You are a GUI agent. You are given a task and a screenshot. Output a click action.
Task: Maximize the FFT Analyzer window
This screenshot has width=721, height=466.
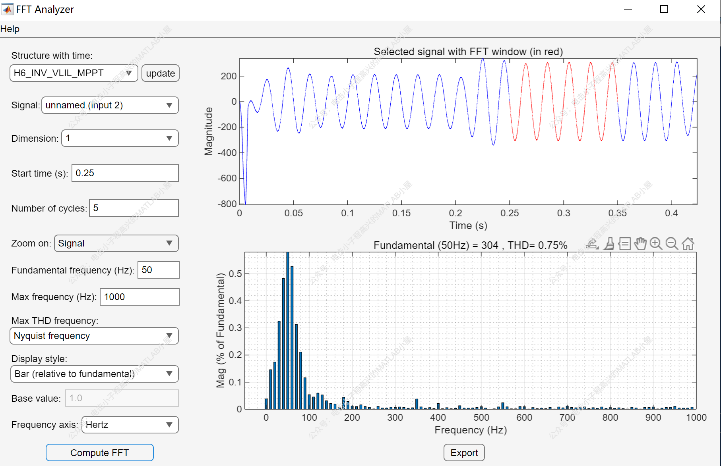pos(664,9)
